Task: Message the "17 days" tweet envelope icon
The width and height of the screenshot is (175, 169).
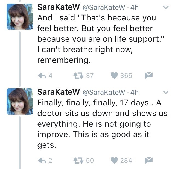Action: (x=148, y=160)
